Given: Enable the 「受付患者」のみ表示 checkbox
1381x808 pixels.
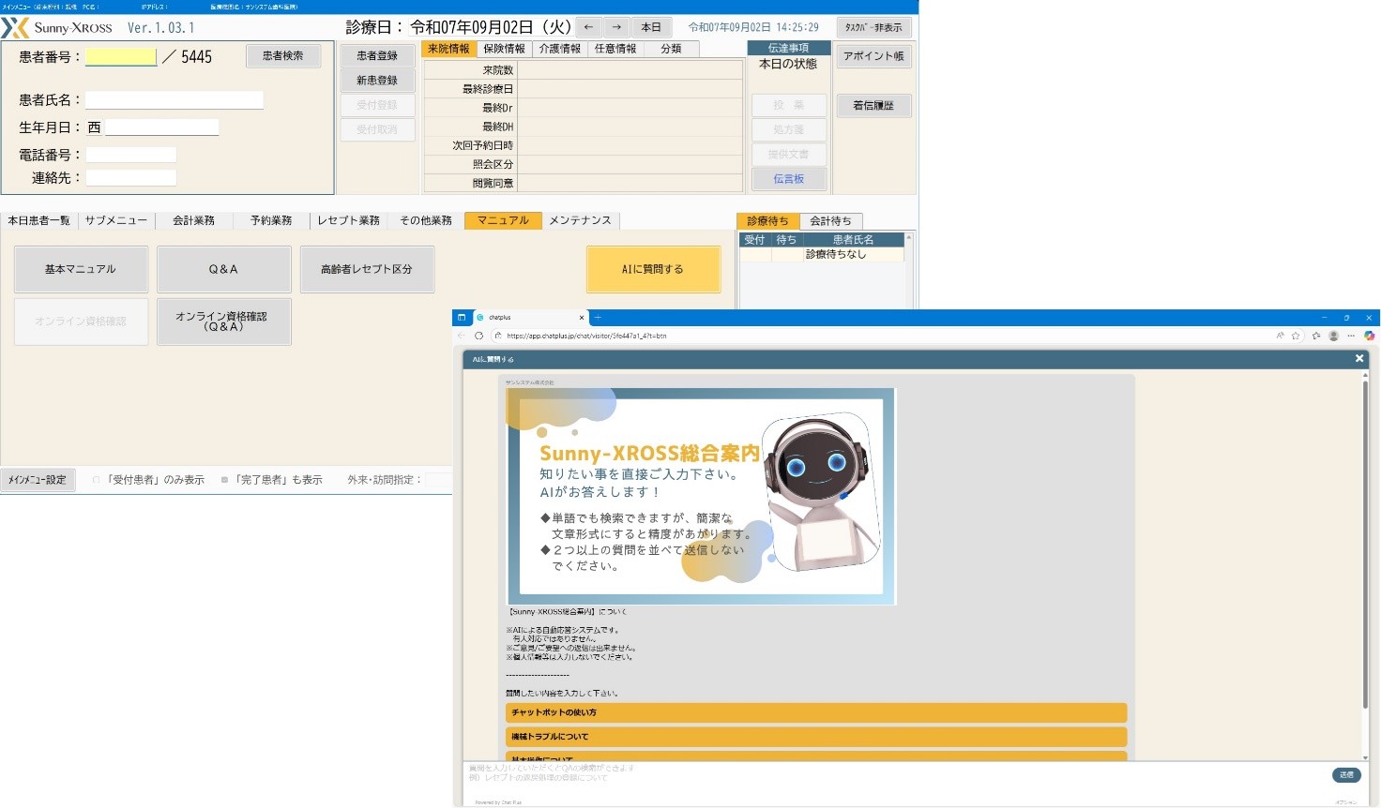Looking at the screenshot, I should tap(97, 480).
